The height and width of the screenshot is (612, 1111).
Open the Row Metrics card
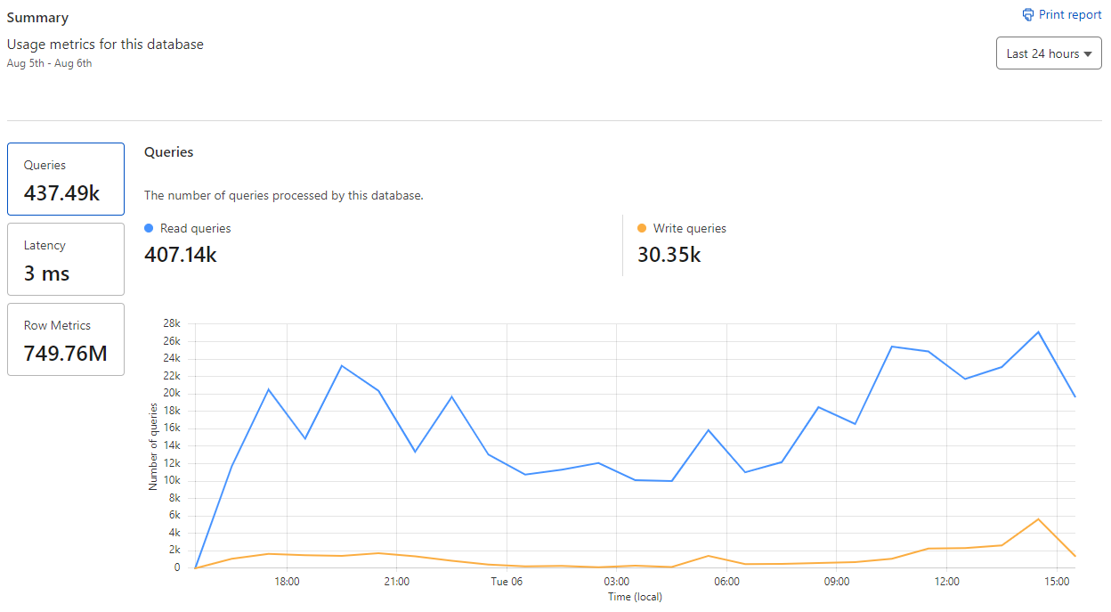point(66,339)
